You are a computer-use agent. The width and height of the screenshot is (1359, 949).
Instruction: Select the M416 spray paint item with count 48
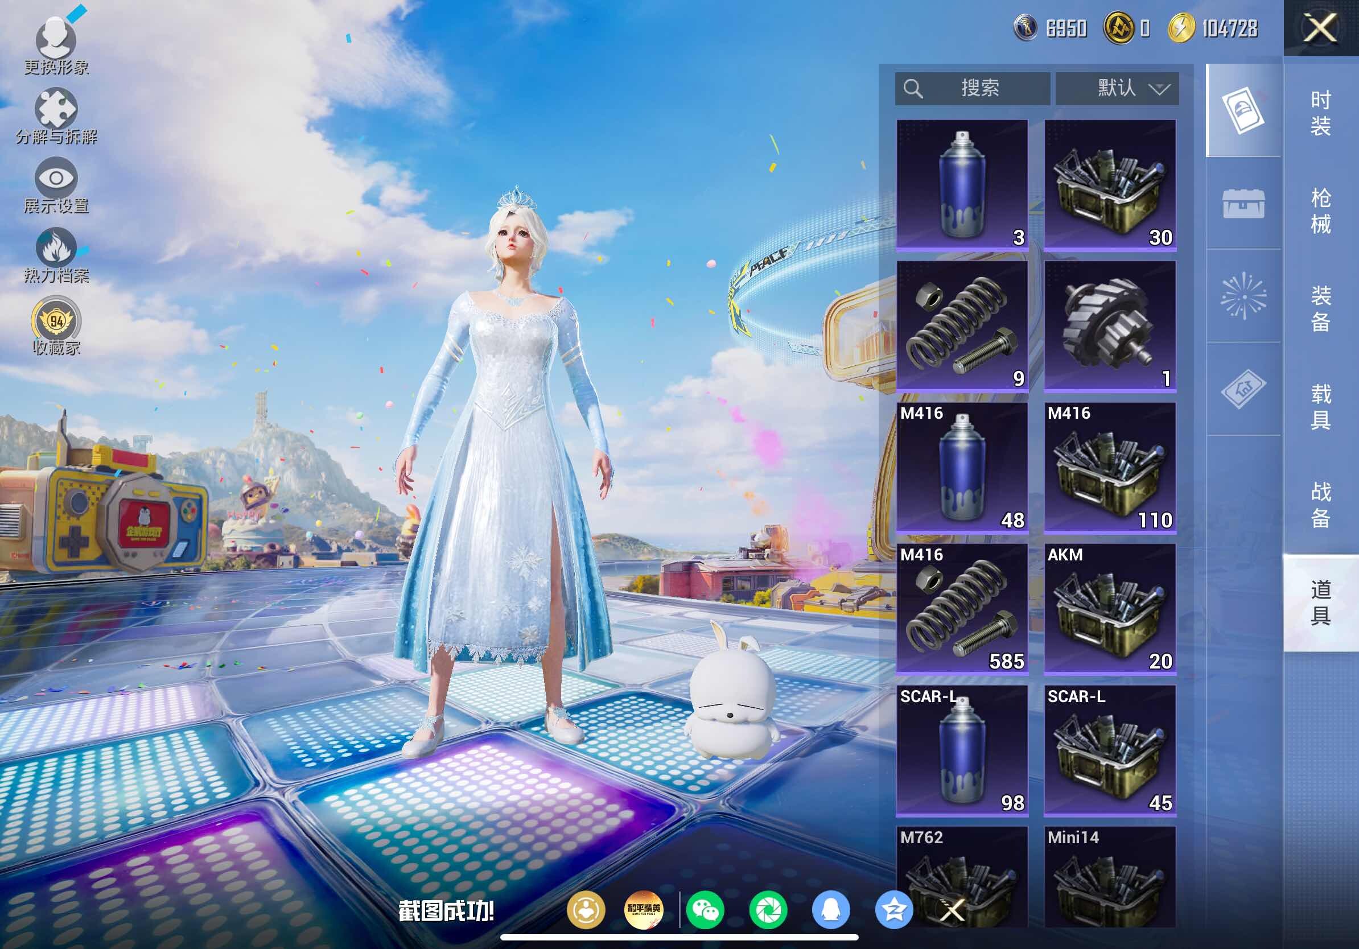tap(962, 468)
